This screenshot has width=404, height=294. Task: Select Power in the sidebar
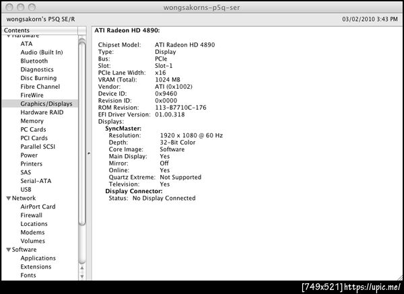[x=29, y=155]
